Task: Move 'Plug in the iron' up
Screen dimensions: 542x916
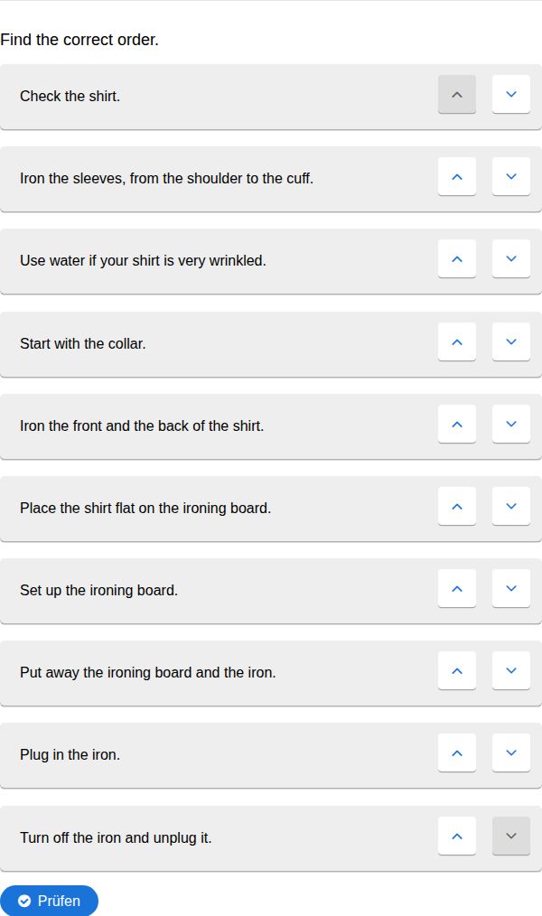Action: pyautogui.click(x=457, y=753)
